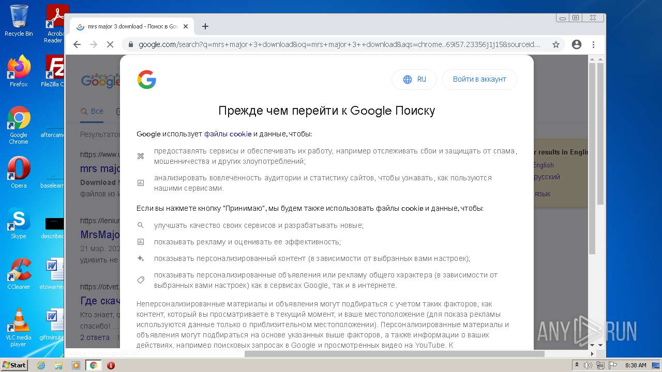Switch to Chrome taskbar button

coord(93,365)
